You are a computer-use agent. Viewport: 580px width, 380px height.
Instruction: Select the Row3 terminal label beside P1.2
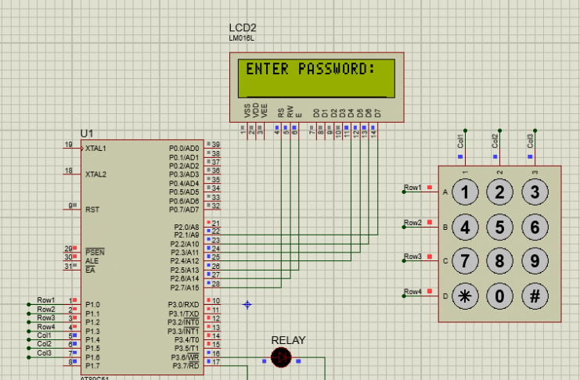point(46,318)
